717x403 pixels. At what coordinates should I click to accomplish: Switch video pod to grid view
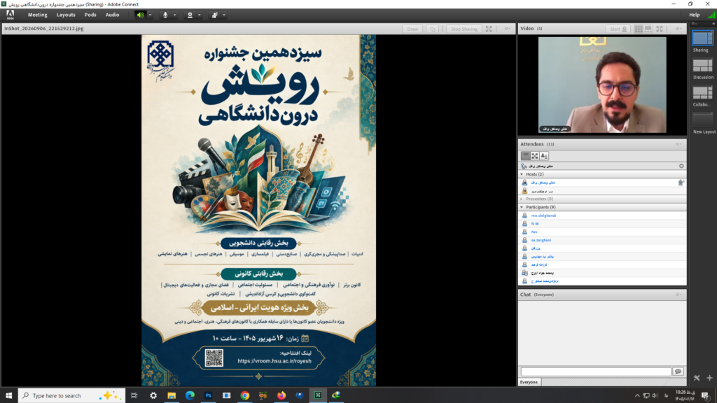tap(639, 29)
